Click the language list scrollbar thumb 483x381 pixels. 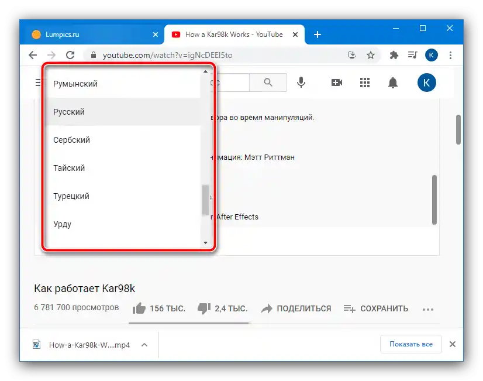pos(205,200)
